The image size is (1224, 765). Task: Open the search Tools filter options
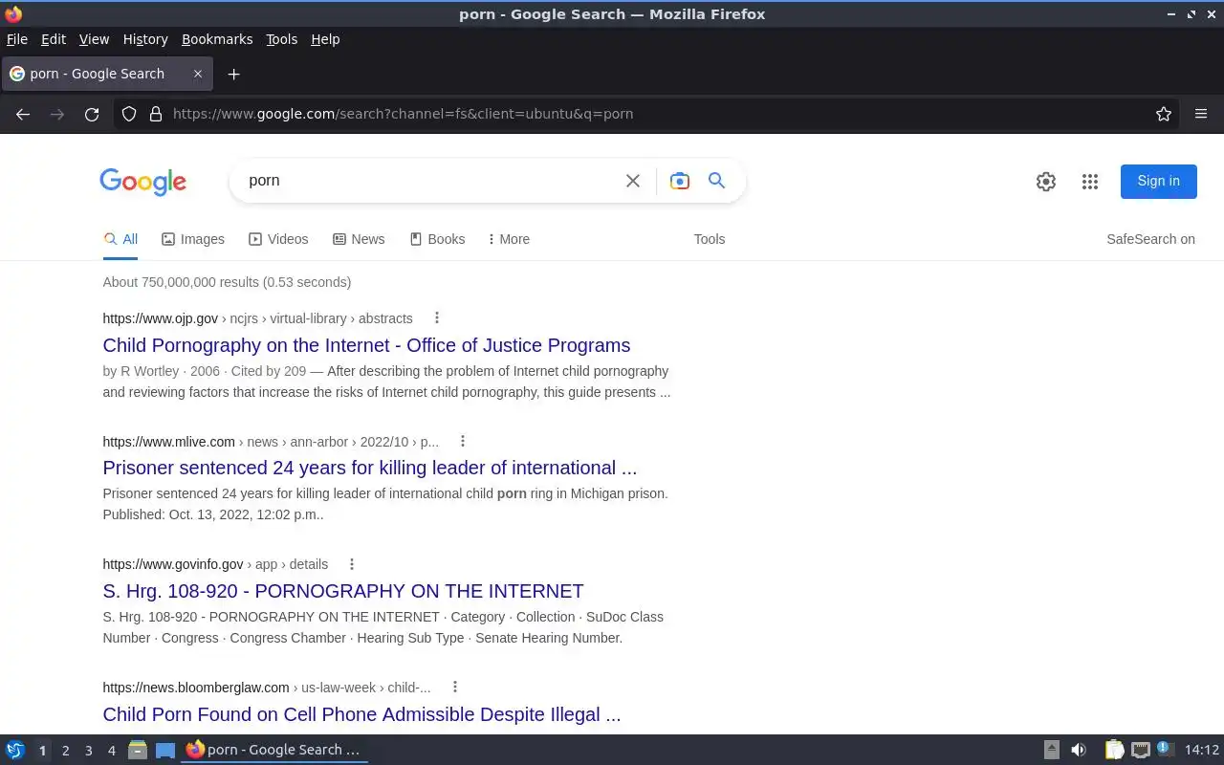click(x=710, y=239)
